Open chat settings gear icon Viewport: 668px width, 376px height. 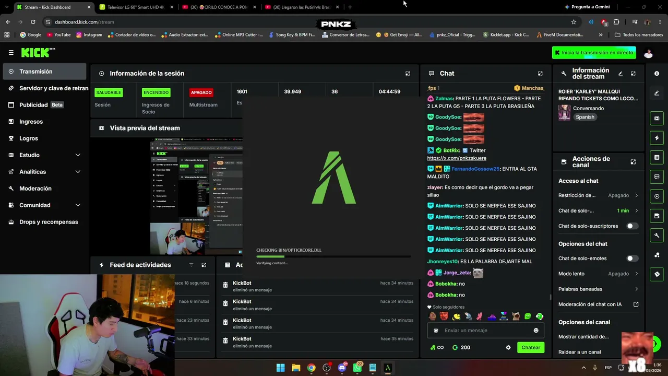[x=508, y=348]
